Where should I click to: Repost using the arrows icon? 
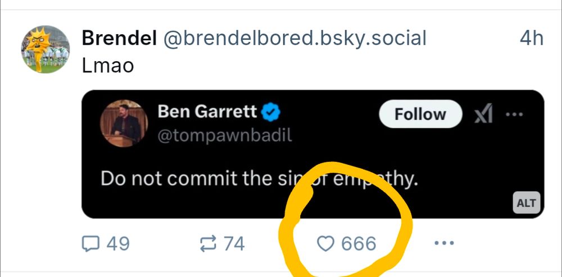tap(208, 243)
